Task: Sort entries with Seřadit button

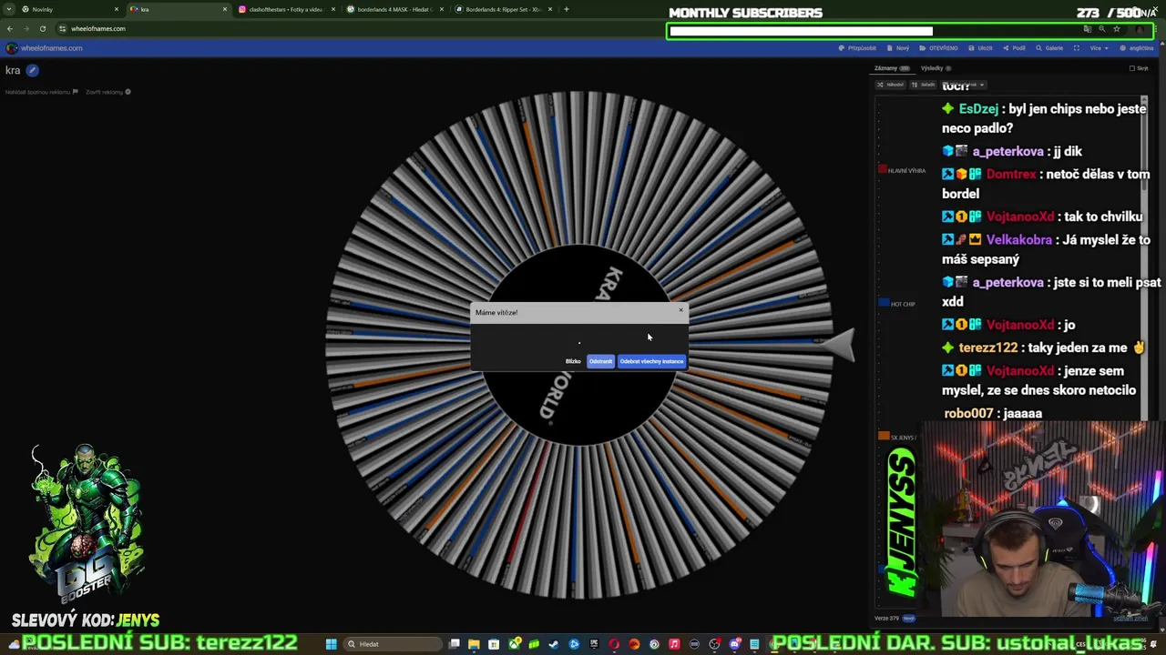Action: click(x=924, y=85)
